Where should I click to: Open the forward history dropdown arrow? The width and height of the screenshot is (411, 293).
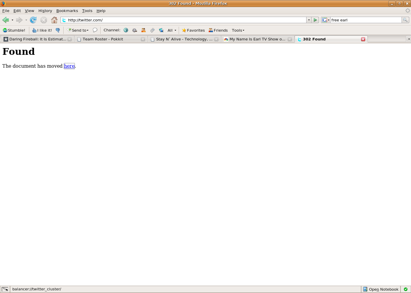tap(26, 20)
